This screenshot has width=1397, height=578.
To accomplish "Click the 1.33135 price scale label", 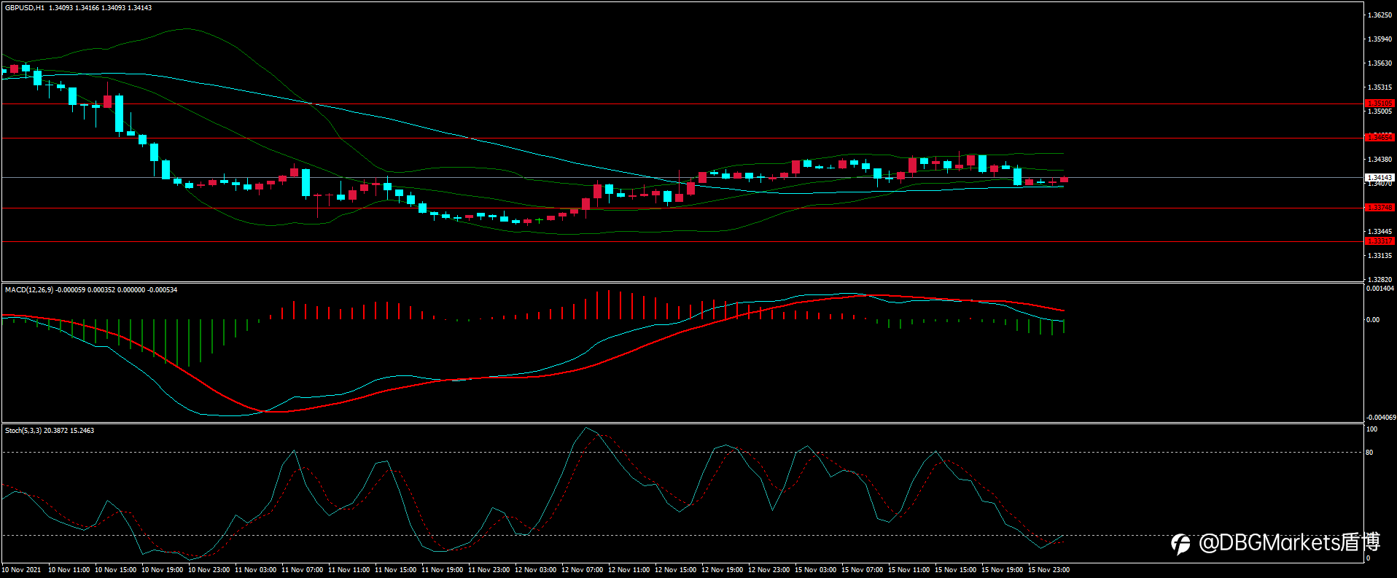I will click(x=1380, y=256).
